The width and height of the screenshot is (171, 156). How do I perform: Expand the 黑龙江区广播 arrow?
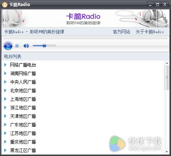coord(5,150)
